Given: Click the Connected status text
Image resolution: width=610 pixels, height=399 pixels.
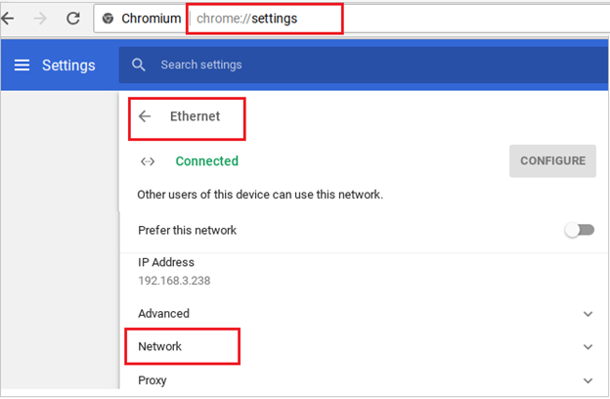Looking at the screenshot, I should [x=206, y=161].
